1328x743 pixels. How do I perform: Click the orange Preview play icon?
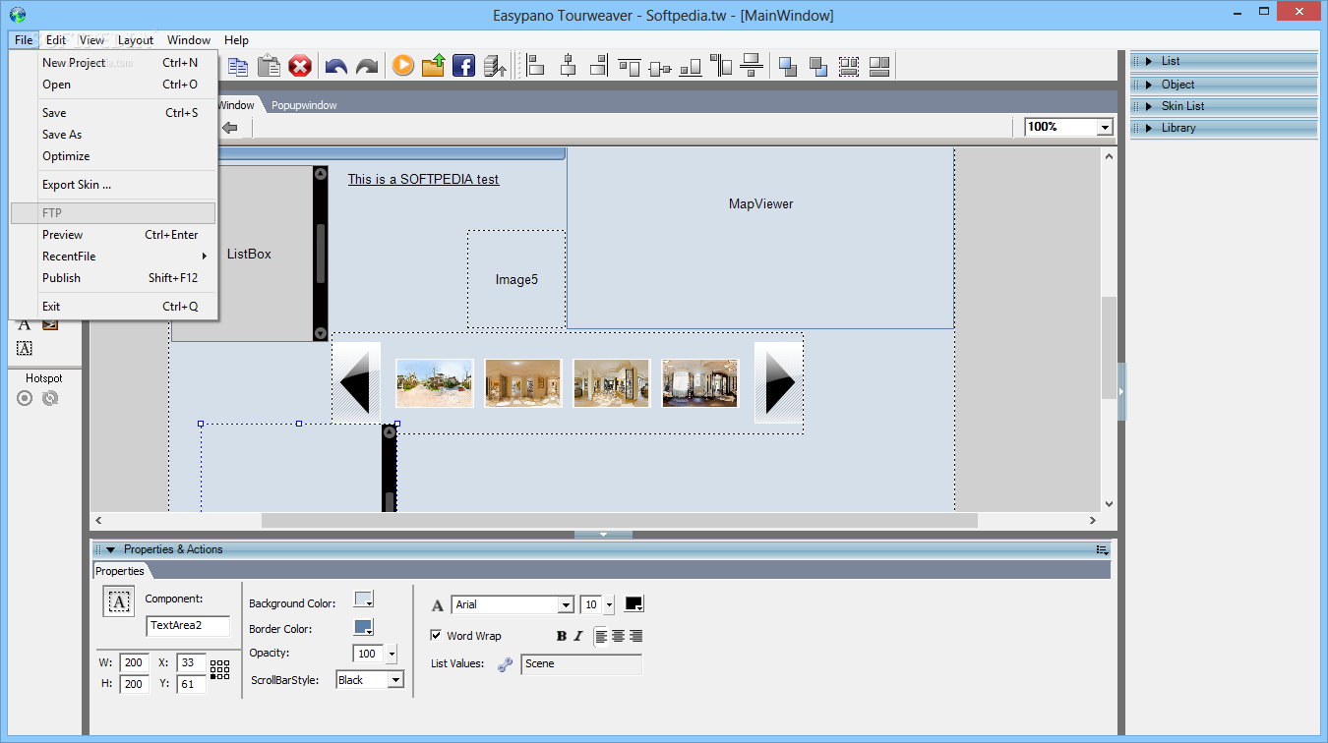[402, 66]
